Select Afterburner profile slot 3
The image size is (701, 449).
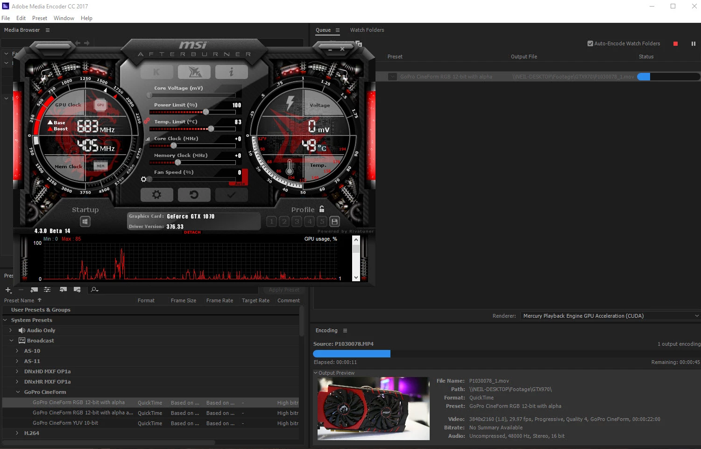[x=297, y=221]
